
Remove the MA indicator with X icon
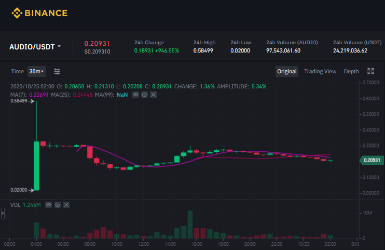click(x=153, y=95)
